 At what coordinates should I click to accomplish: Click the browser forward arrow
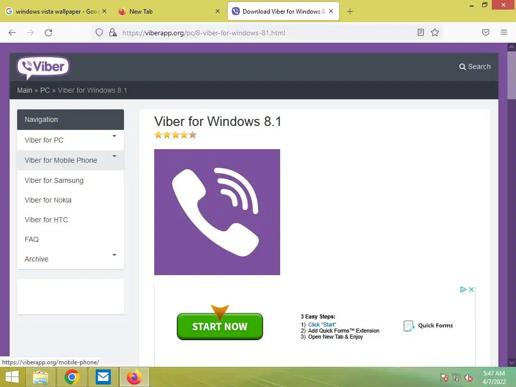(30, 33)
